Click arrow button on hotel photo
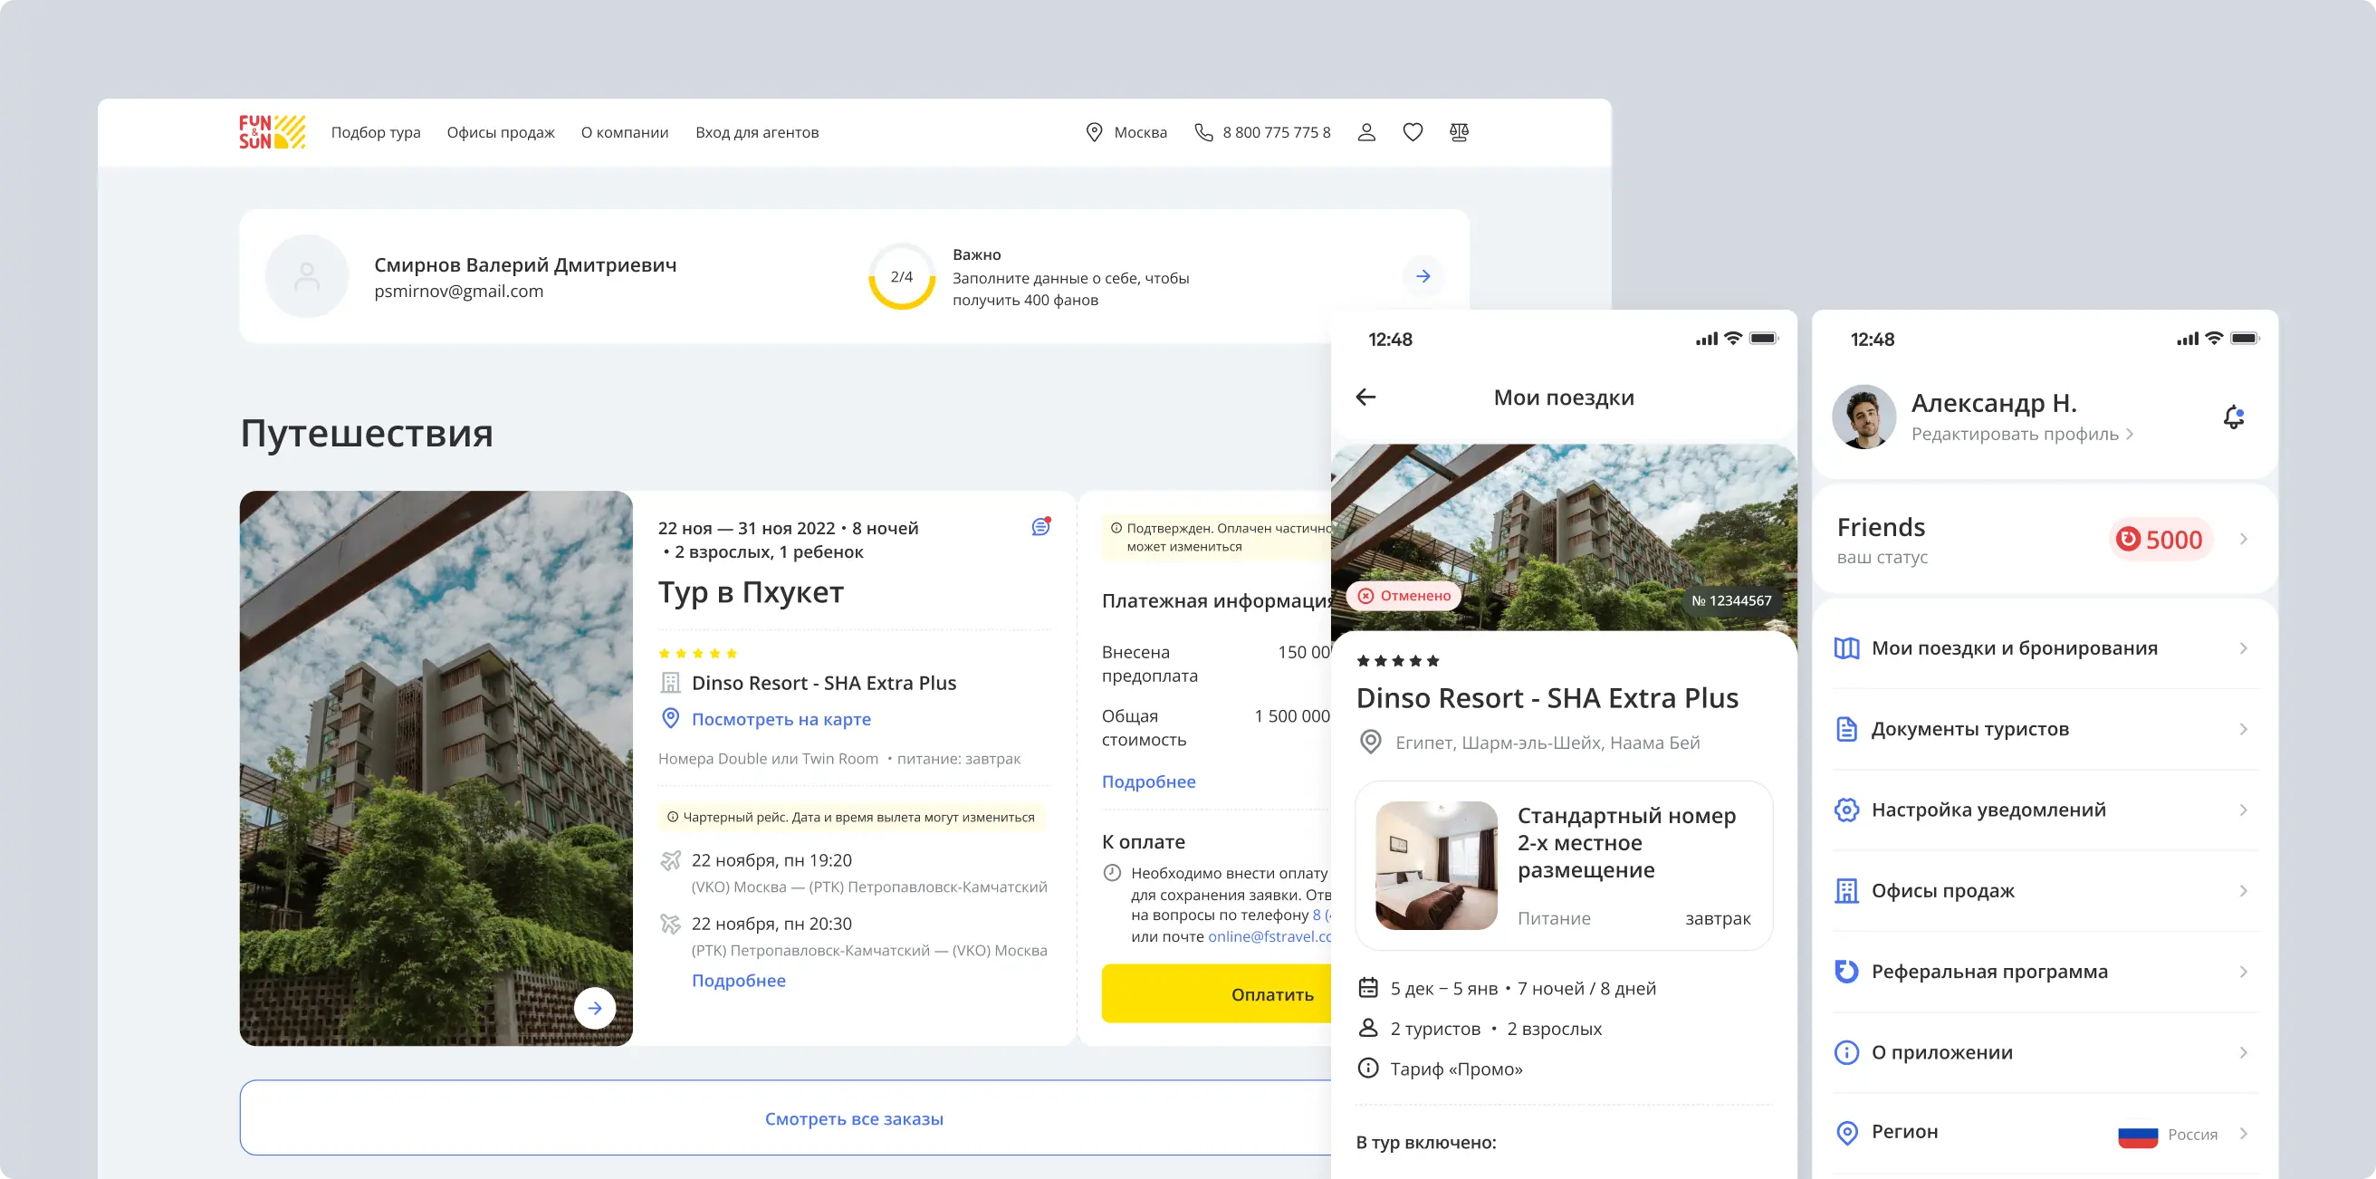2376x1179 pixels. click(595, 1009)
